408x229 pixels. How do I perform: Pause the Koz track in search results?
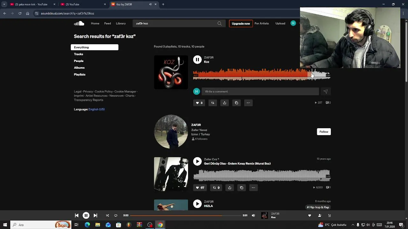click(197, 59)
